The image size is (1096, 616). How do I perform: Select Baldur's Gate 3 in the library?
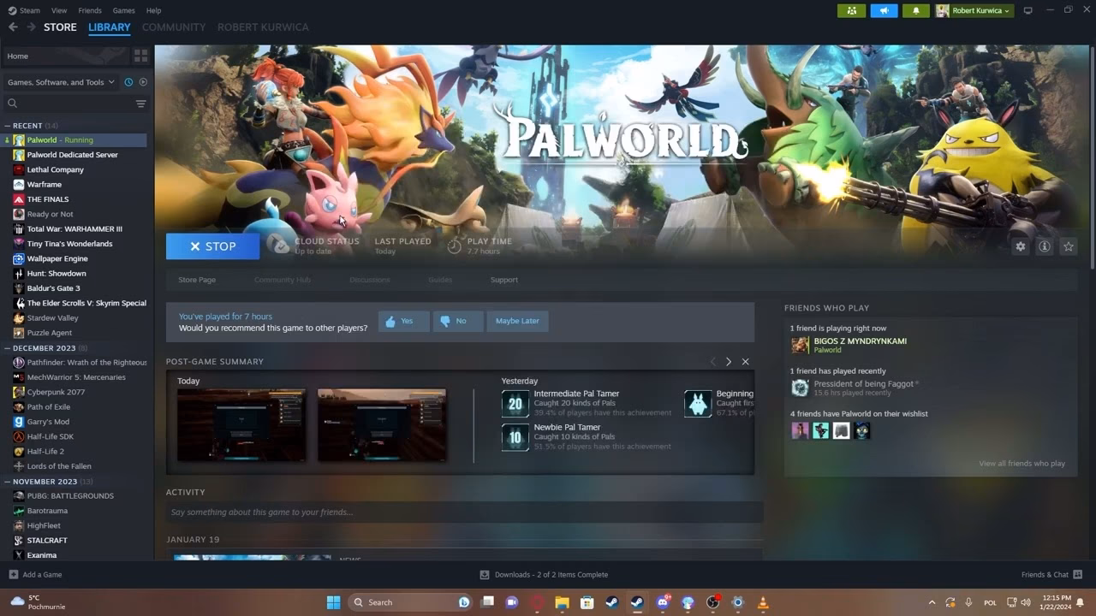tap(53, 288)
